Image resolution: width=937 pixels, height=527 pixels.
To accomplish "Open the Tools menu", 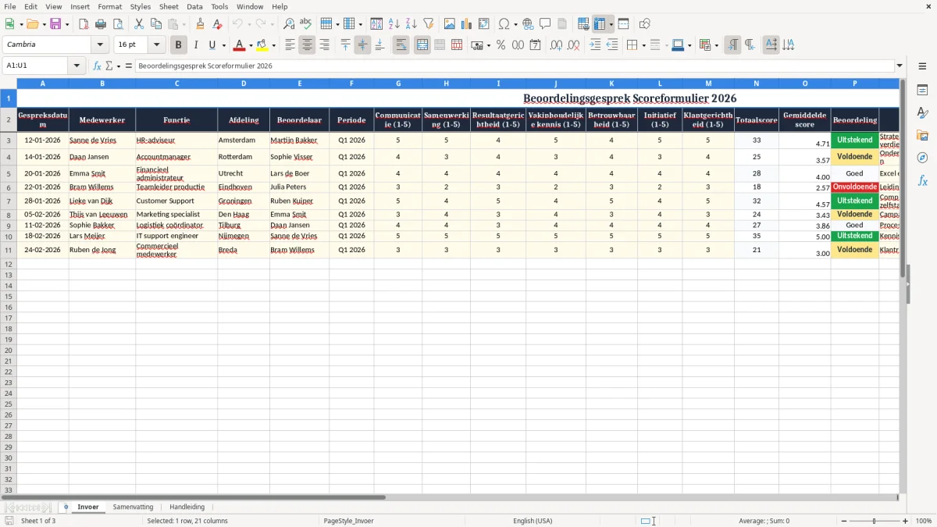I will click(219, 6).
